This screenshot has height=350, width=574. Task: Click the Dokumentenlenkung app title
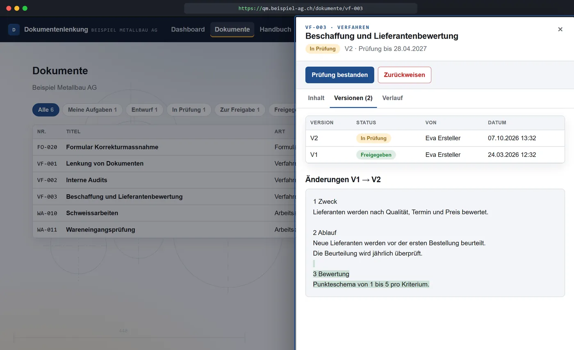click(x=56, y=30)
